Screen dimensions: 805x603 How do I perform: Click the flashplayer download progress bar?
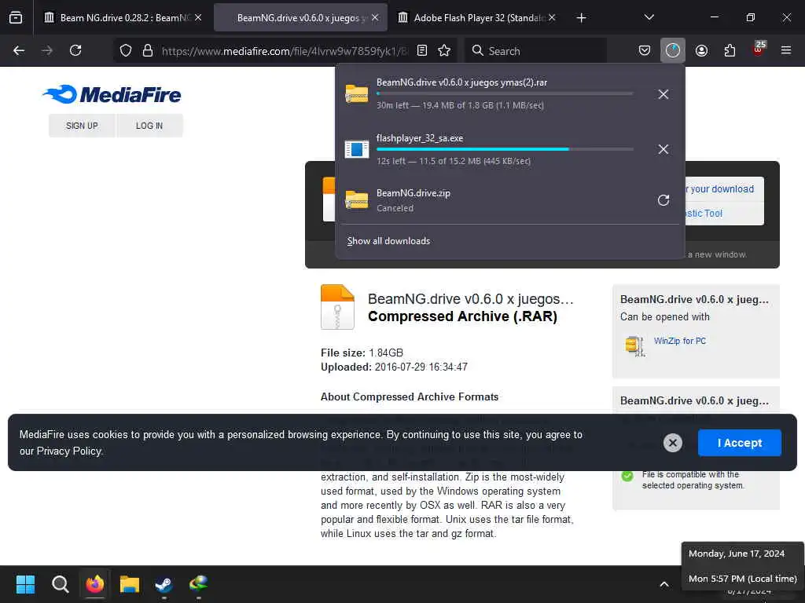tap(505, 148)
